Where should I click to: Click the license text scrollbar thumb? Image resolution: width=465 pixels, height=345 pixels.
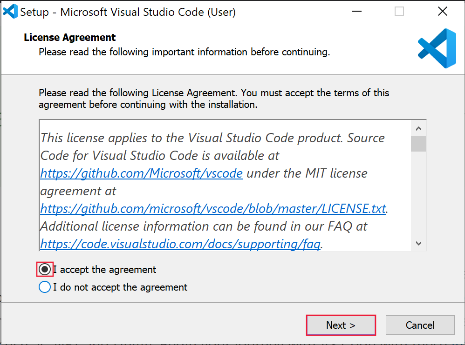pos(418,144)
